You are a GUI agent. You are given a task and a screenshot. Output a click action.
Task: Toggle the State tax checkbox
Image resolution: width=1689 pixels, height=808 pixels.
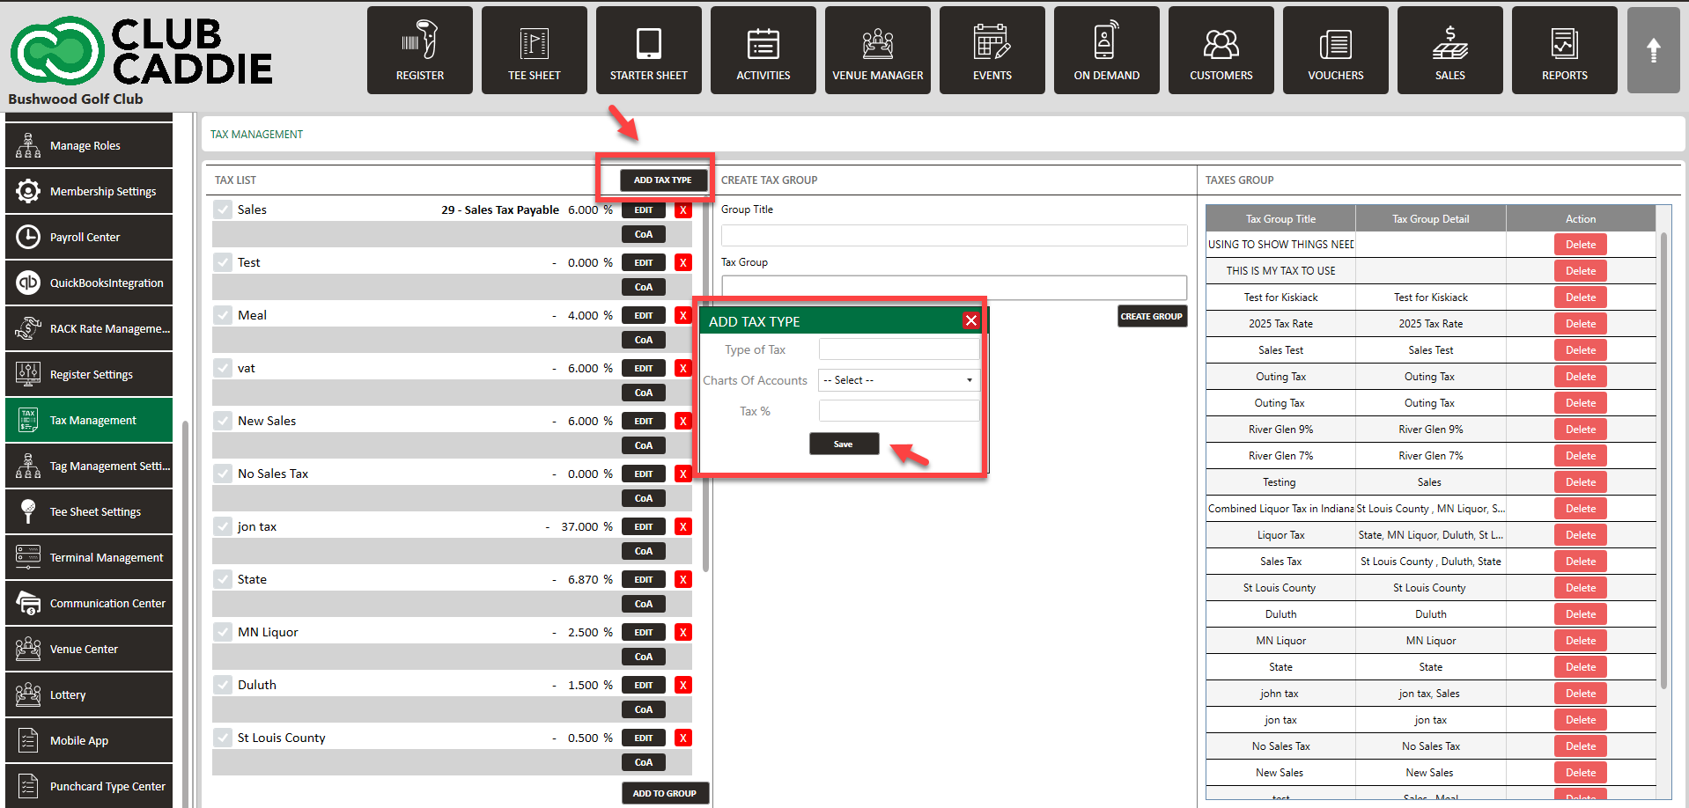[223, 579]
